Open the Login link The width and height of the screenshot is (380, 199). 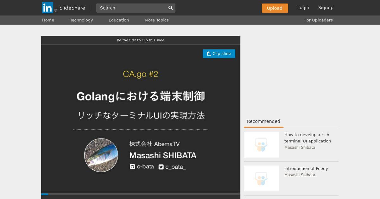303,8
